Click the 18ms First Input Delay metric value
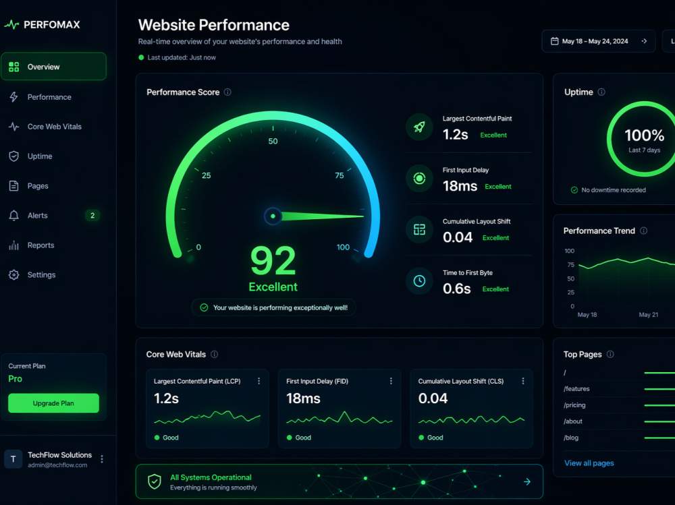This screenshot has width=675, height=505. tap(460, 186)
